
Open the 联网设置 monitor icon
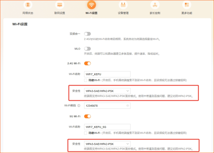(60, 5)
